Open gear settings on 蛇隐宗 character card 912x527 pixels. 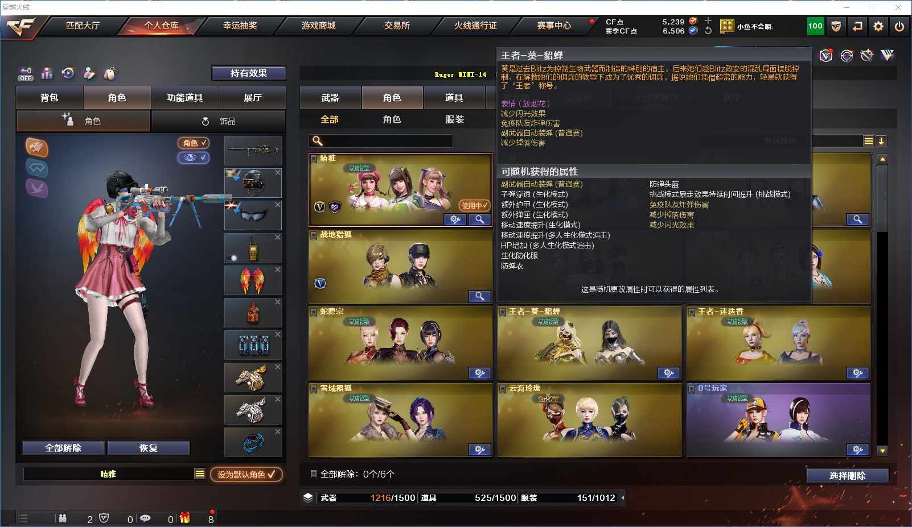480,373
